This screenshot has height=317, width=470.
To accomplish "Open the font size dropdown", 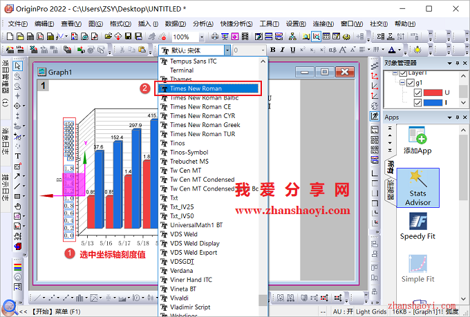I will [263, 50].
